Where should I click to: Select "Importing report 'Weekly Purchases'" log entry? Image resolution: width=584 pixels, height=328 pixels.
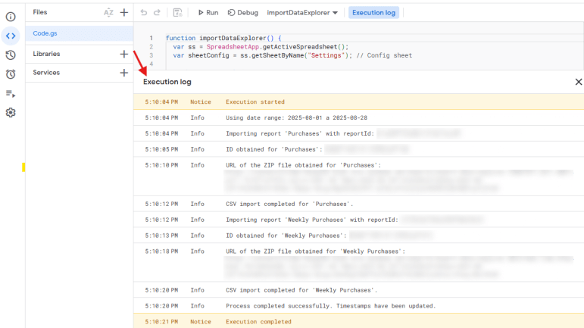[359, 220]
